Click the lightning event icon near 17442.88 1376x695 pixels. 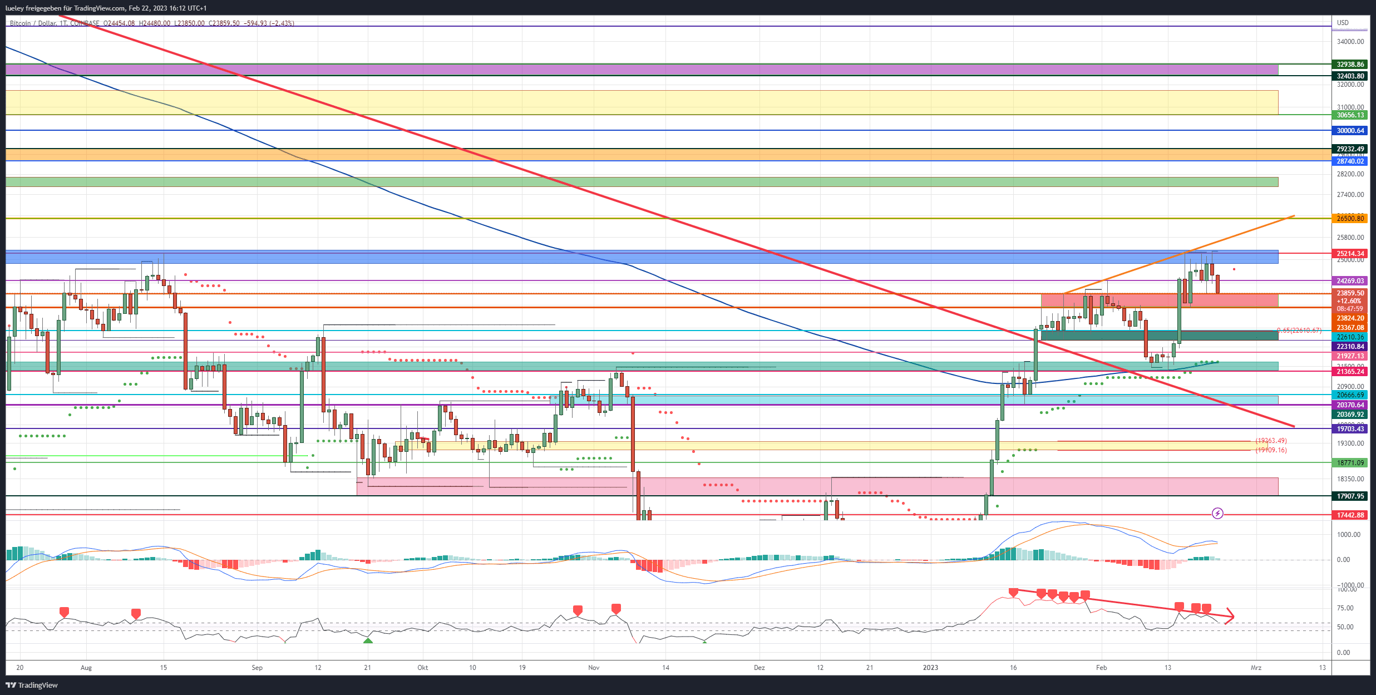[1217, 513]
